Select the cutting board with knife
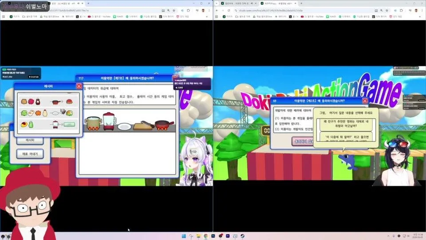Viewport: 426px width, 240px height. (142, 125)
